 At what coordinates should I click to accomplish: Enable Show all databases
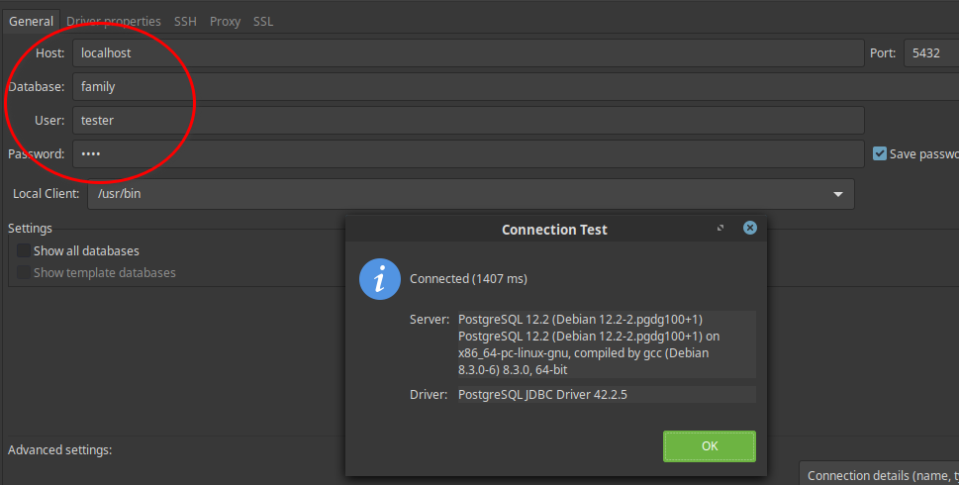tap(24, 251)
